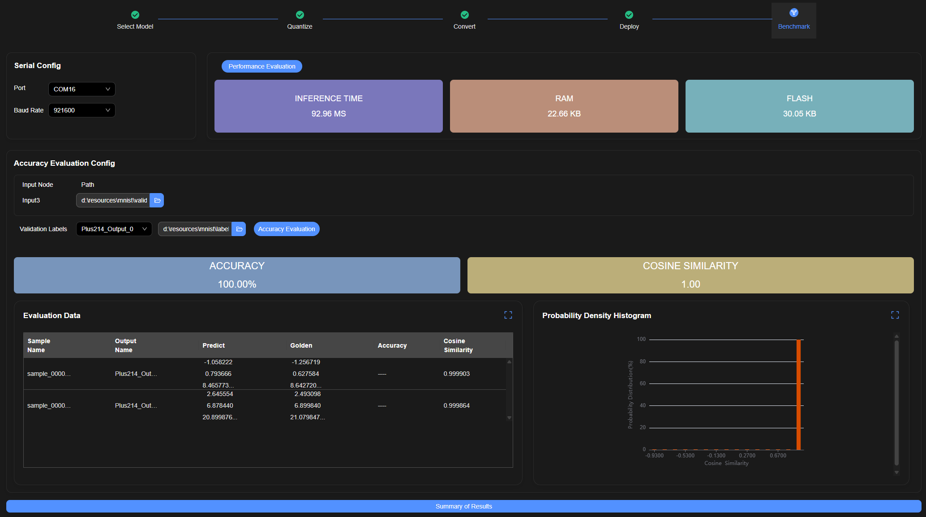Run Performance Evaluation
The height and width of the screenshot is (517, 926).
[x=262, y=66]
